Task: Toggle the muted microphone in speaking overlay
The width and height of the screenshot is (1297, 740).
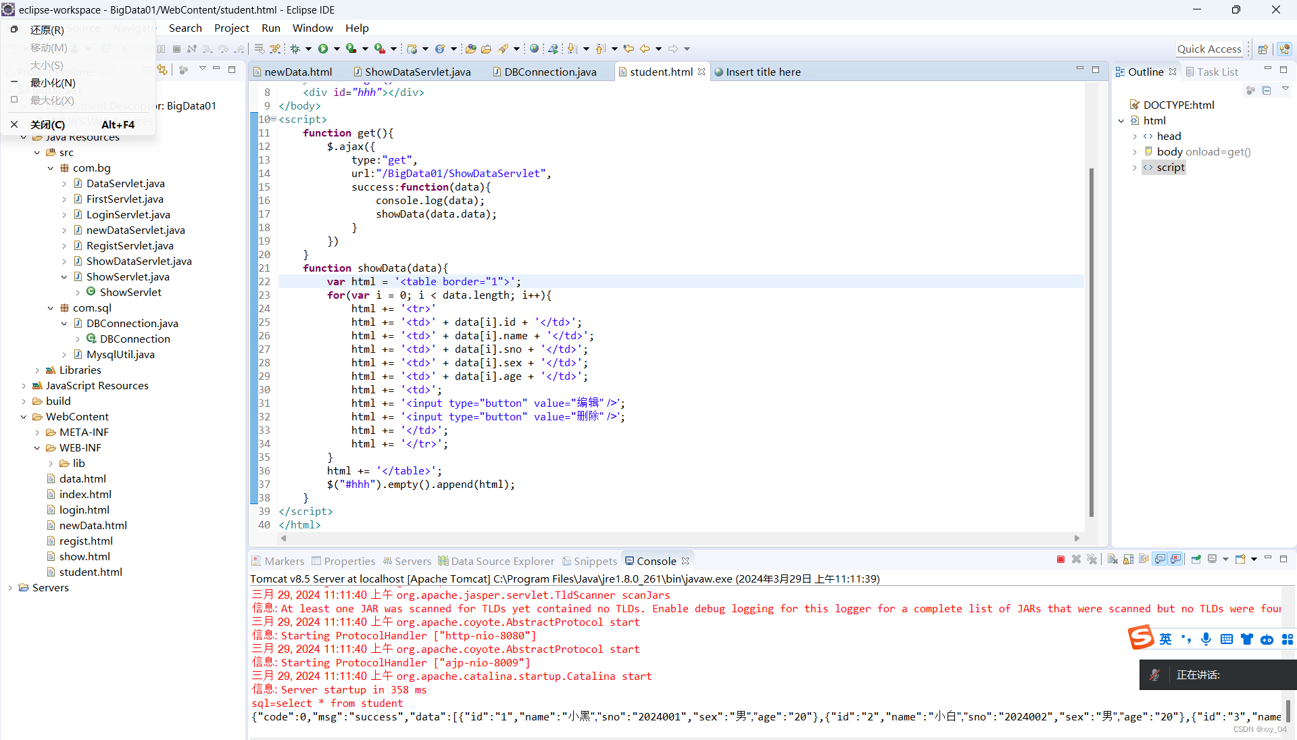Action: click(x=1155, y=675)
